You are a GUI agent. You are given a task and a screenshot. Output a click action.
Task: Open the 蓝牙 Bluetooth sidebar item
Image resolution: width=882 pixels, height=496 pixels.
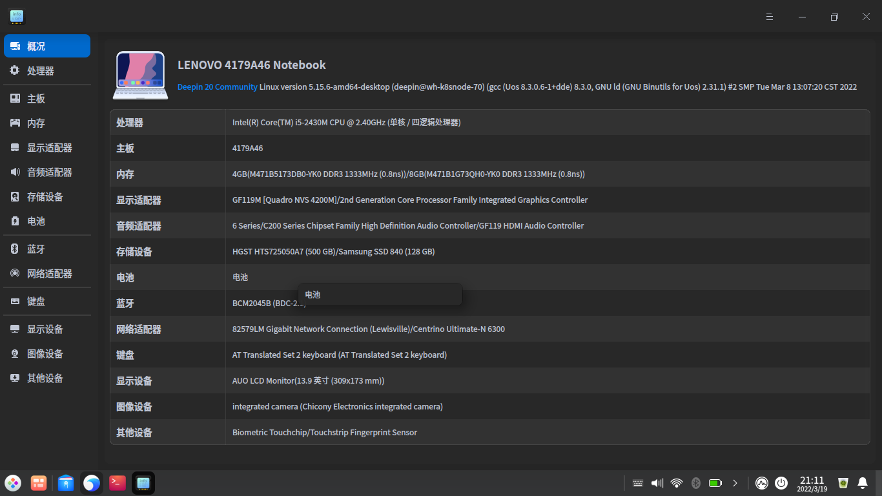36,249
